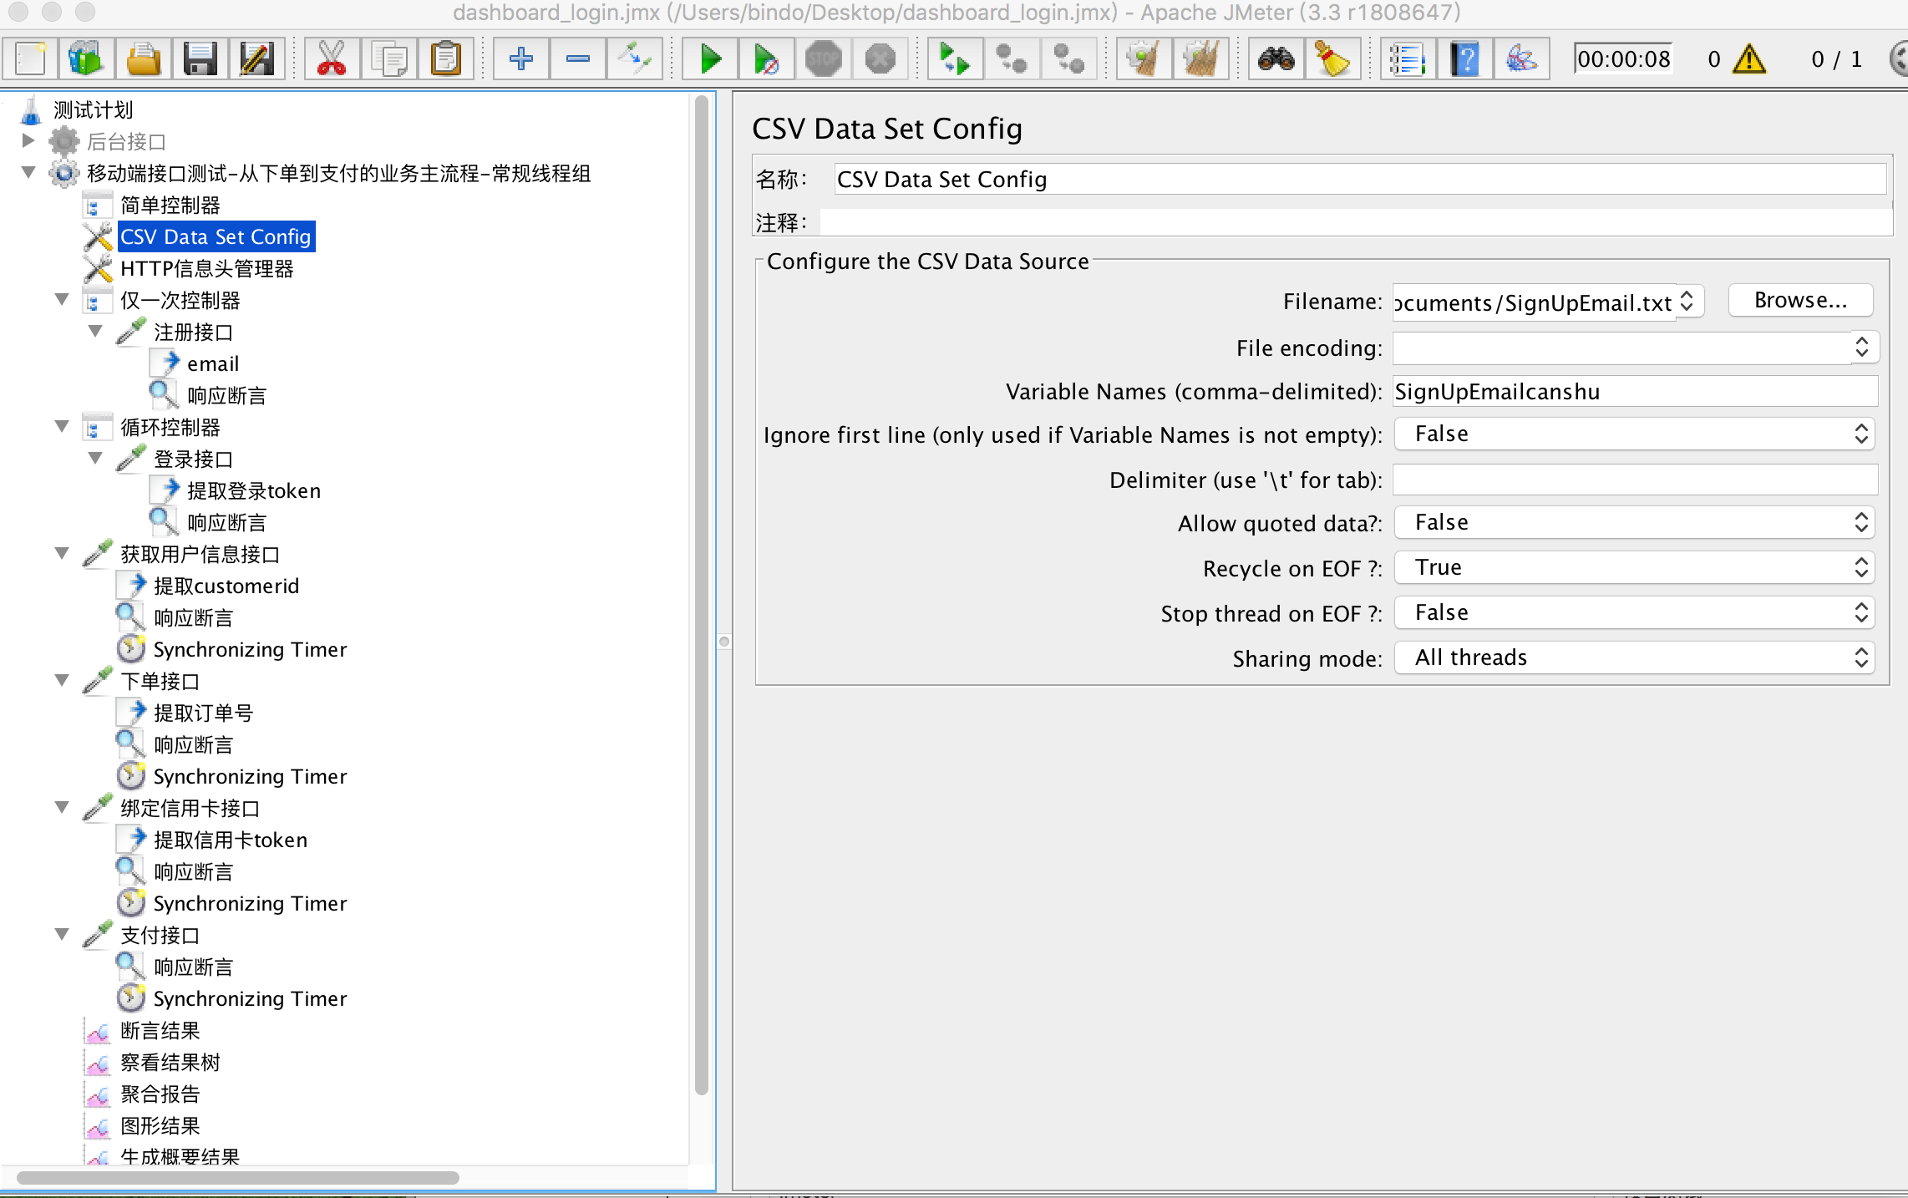This screenshot has width=1908, height=1198.
Task: Cut the selected element with the scissors icon
Action: tap(332, 58)
